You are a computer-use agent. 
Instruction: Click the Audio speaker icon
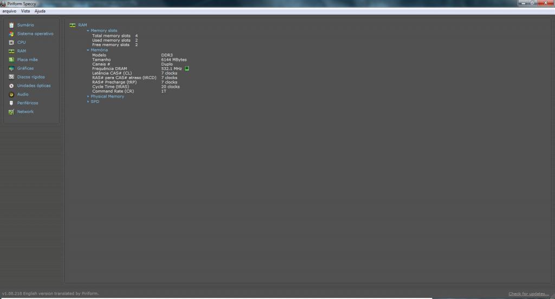[x=11, y=94]
